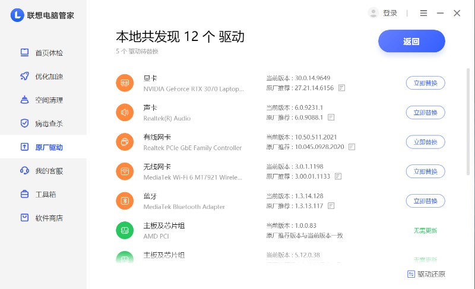Click 登录 to sign in

[x=389, y=13]
